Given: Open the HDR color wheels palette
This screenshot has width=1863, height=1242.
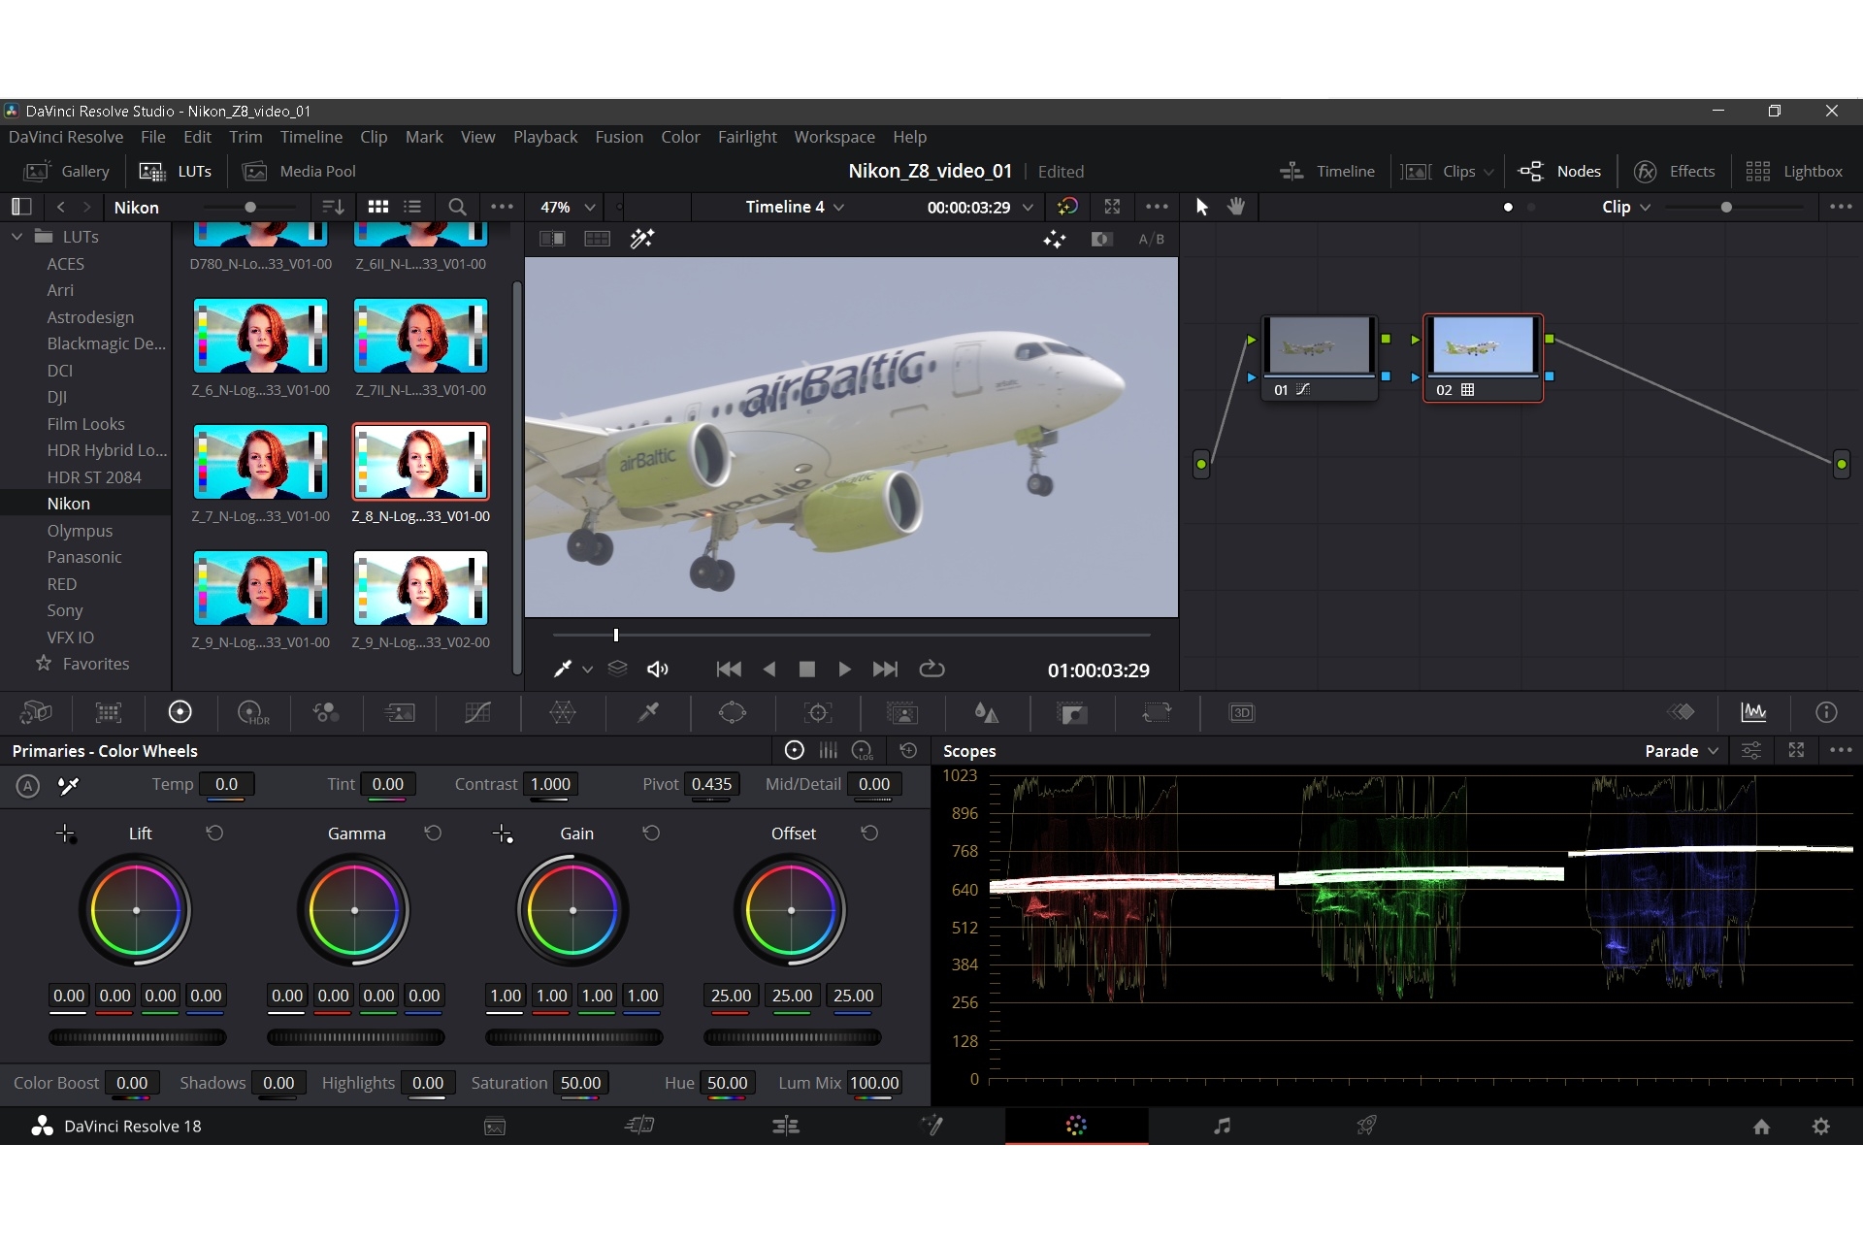Looking at the screenshot, I should coord(254,713).
